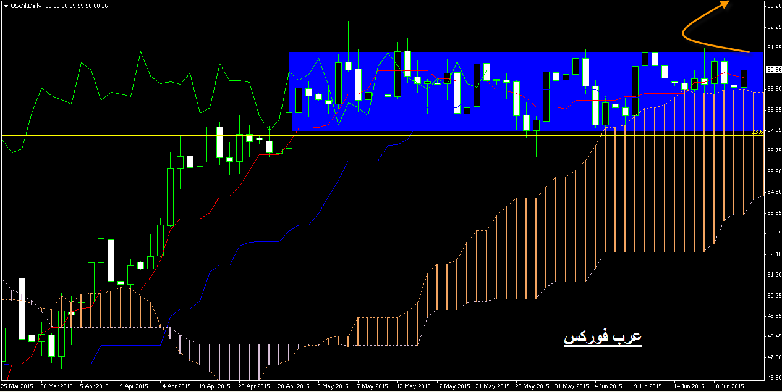Click the current price tag 60.36 on the price axis
Screen dimensions: 782x392
(x=774, y=69)
